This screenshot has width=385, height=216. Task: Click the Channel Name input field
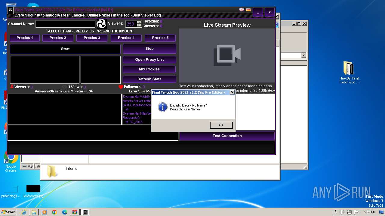65,24
